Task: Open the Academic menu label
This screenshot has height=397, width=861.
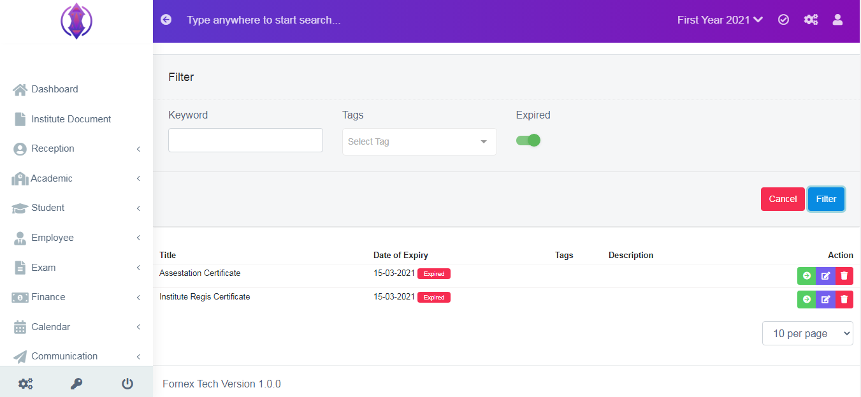Action: click(x=52, y=178)
